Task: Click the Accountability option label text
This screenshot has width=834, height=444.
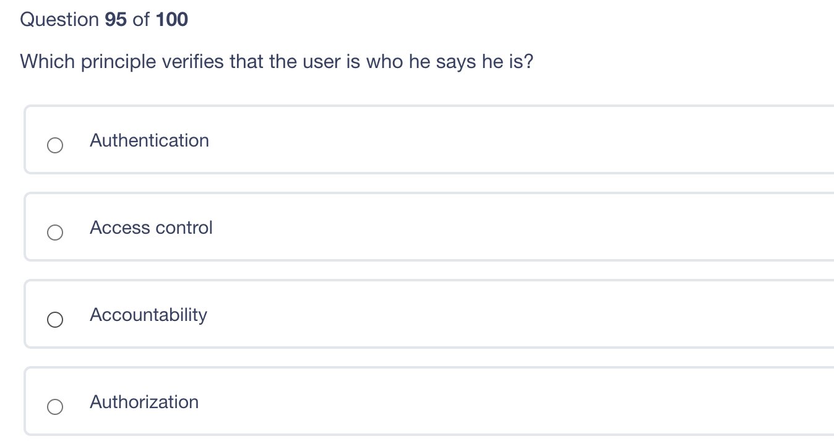Action: [148, 315]
